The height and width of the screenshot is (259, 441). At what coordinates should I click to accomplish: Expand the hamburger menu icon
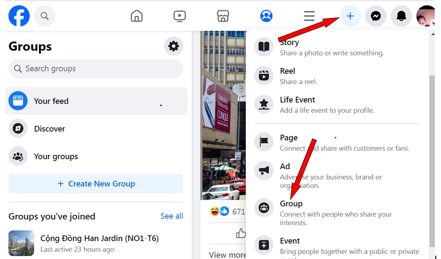click(x=309, y=16)
